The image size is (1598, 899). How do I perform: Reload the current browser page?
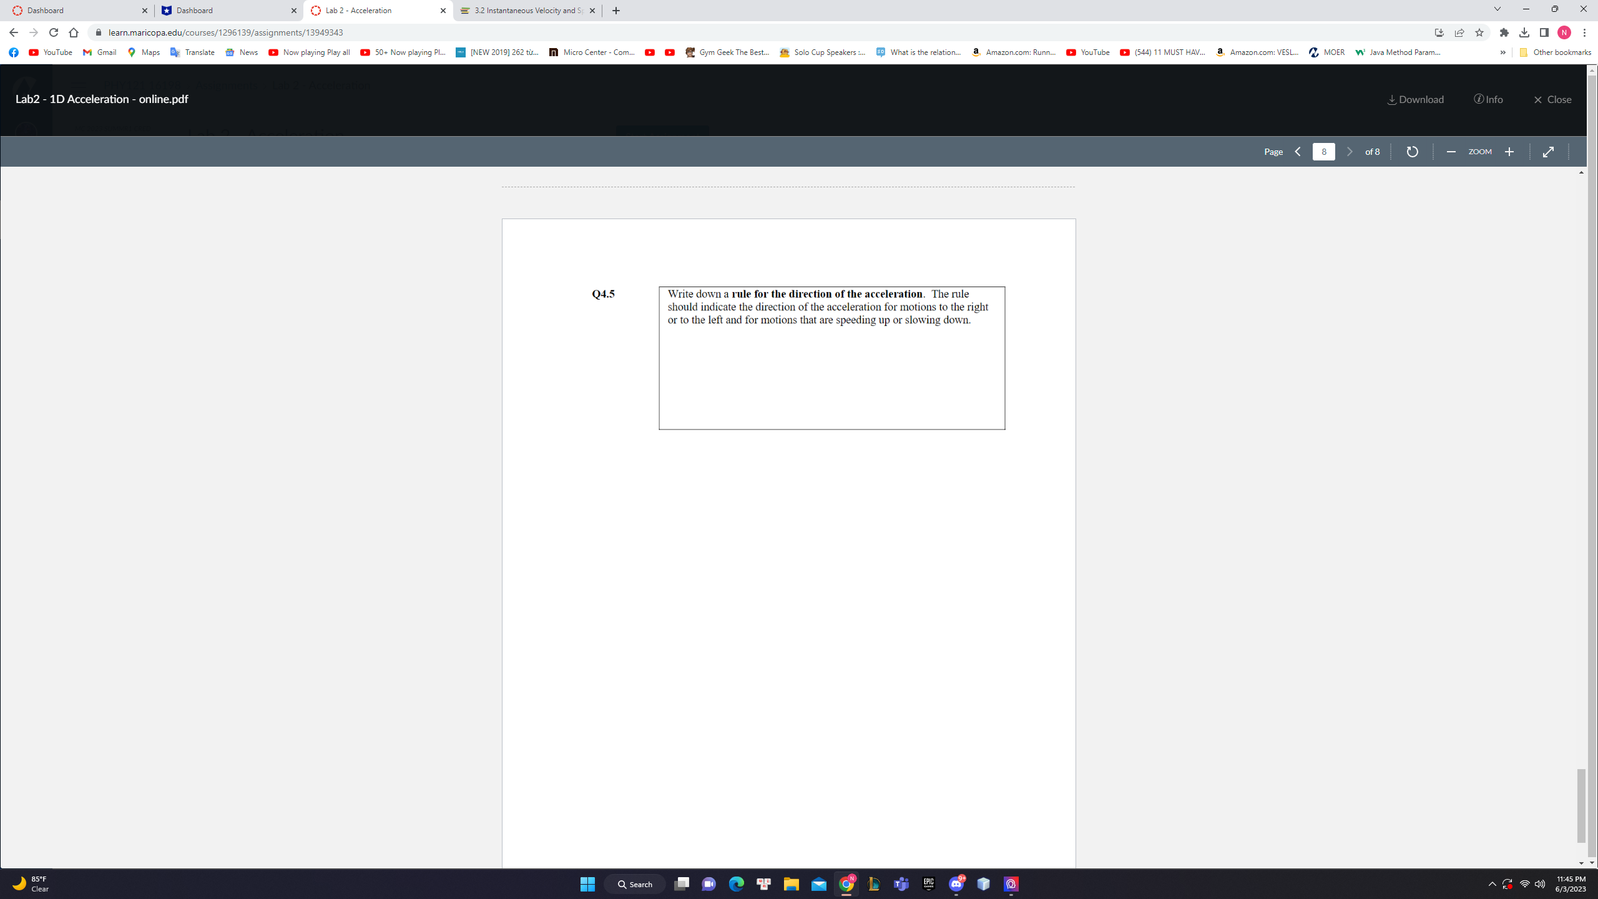pos(54,32)
